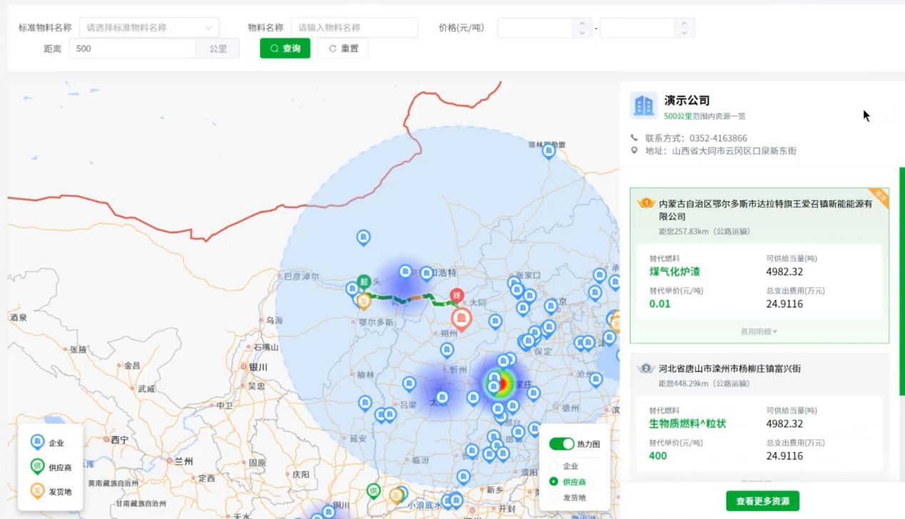
Task: Click the 物料名称 text input field
Action: pyautogui.click(x=354, y=28)
